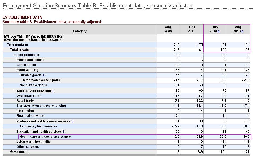Click footnote link beside Professional and business services
This screenshot has width=253, height=156.
[x=72, y=121]
